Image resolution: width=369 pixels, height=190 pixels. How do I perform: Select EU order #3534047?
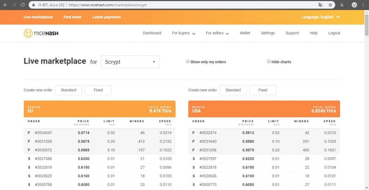click(99, 133)
